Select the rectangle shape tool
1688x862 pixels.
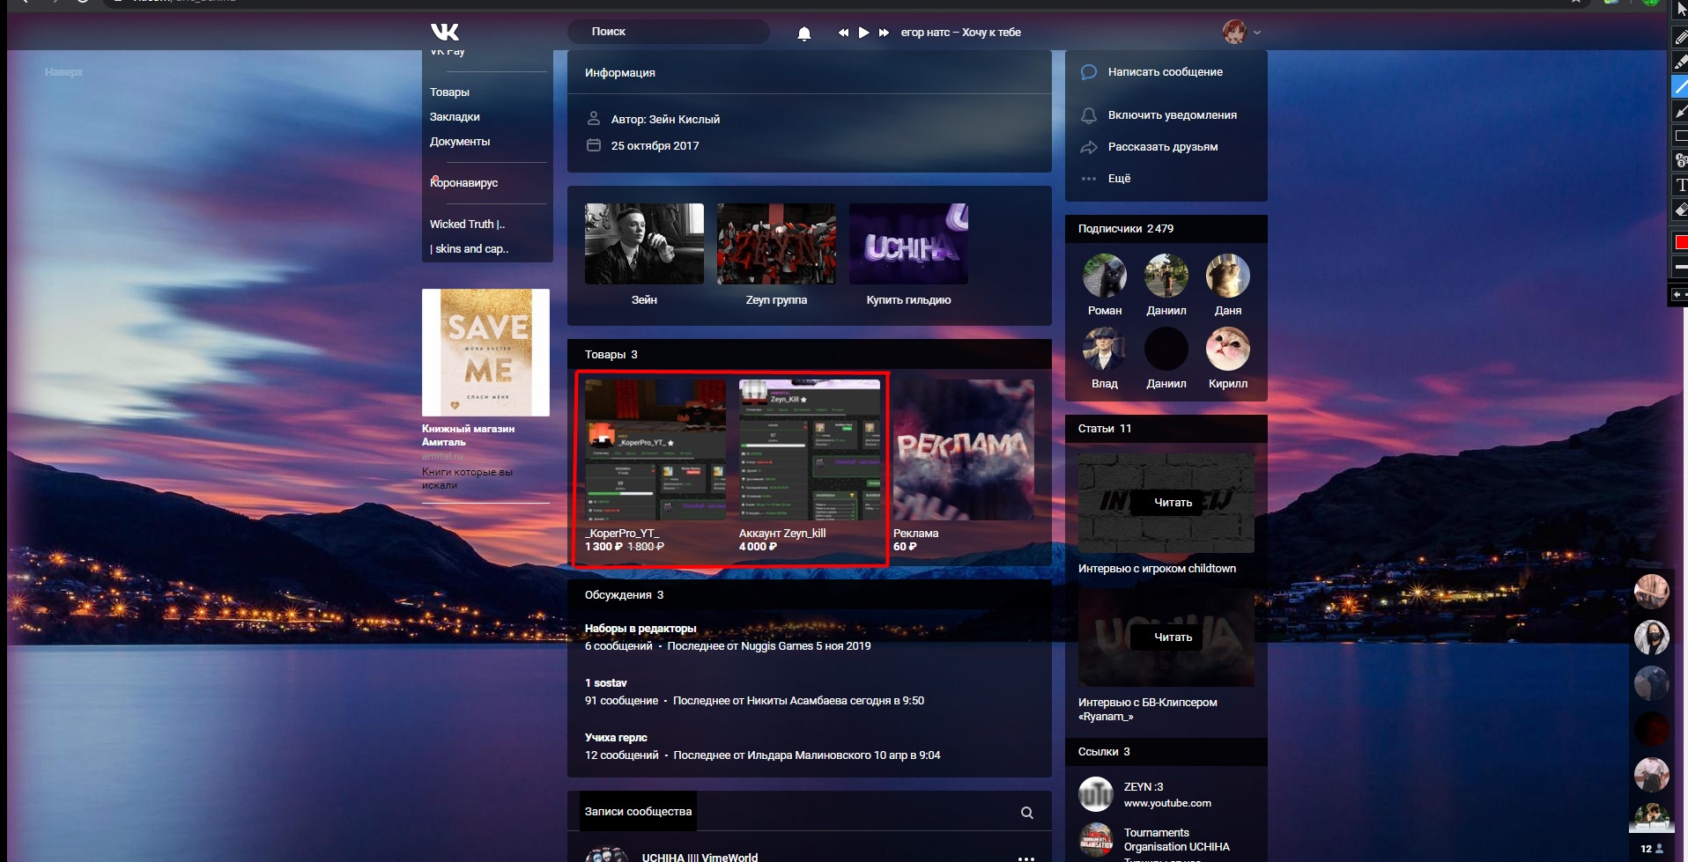[x=1680, y=136]
